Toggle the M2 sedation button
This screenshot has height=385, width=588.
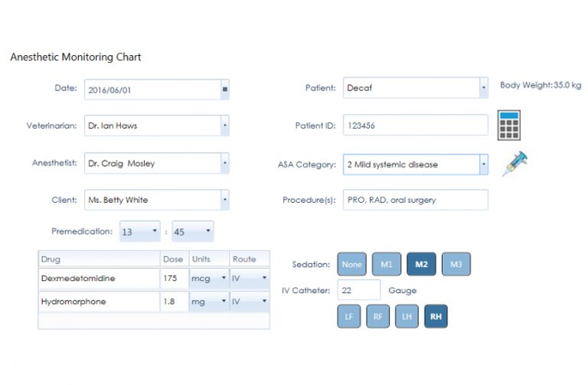coord(421,264)
